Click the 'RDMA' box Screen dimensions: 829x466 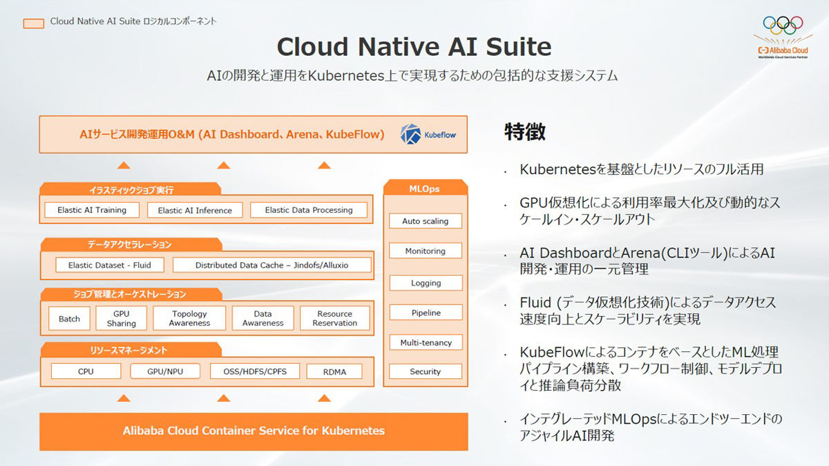click(x=334, y=371)
